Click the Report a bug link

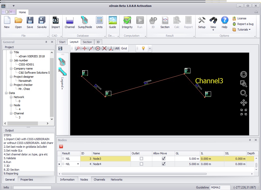pyautogui.click(x=245, y=24)
